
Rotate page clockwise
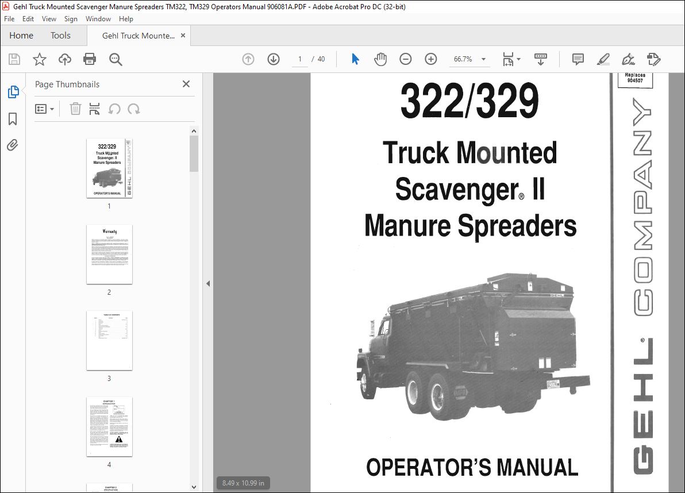pyautogui.click(x=134, y=109)
